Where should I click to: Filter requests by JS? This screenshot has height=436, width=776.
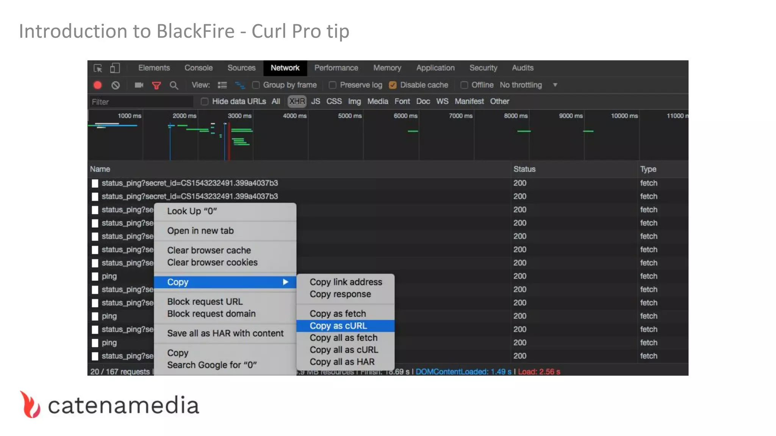pos(316,101)
